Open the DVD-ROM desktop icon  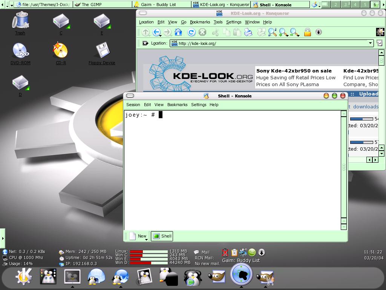click(x=20, y=54)
